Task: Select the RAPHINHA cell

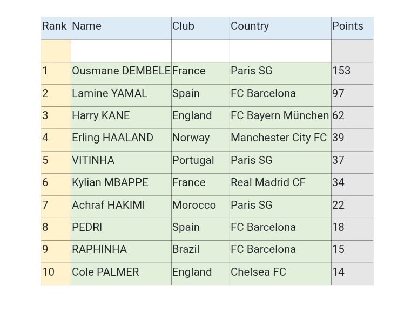Action: [120, 250]
